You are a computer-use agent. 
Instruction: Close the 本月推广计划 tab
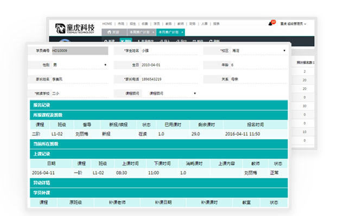pos(182,33)
